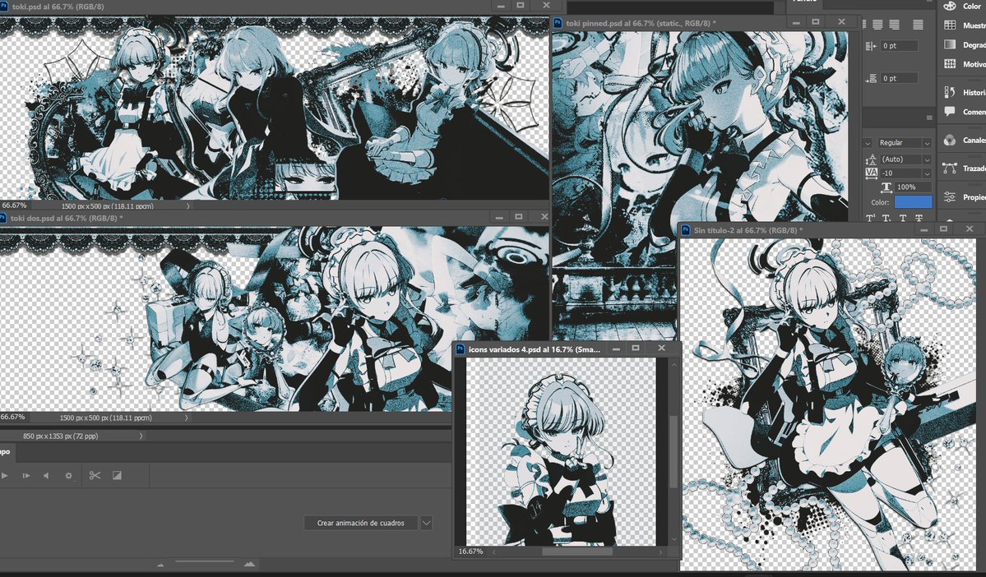
Task: Click justify last line right icon
Action: pos(894,25)
